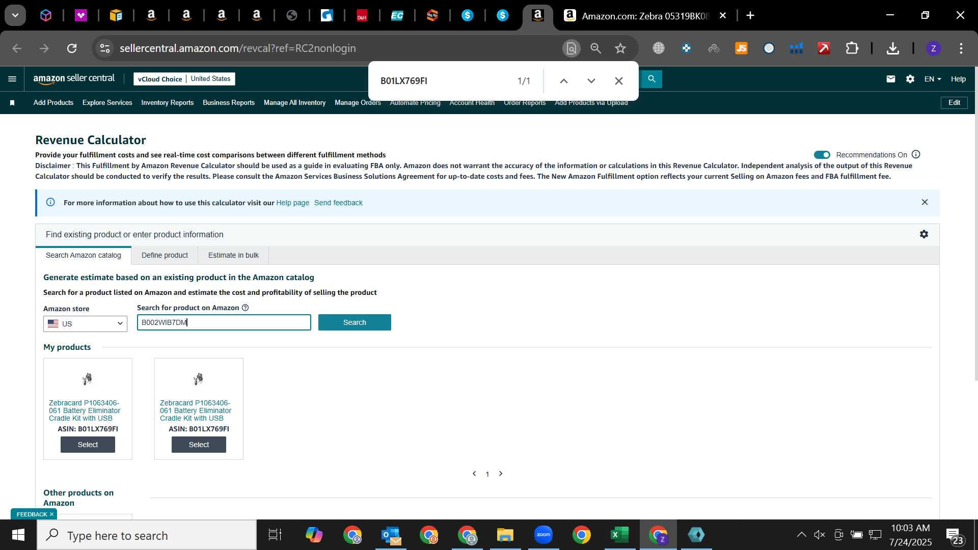
Task: Open Manage All Inventory menu item
Action: pyautogui.click(x=294, y=103)
